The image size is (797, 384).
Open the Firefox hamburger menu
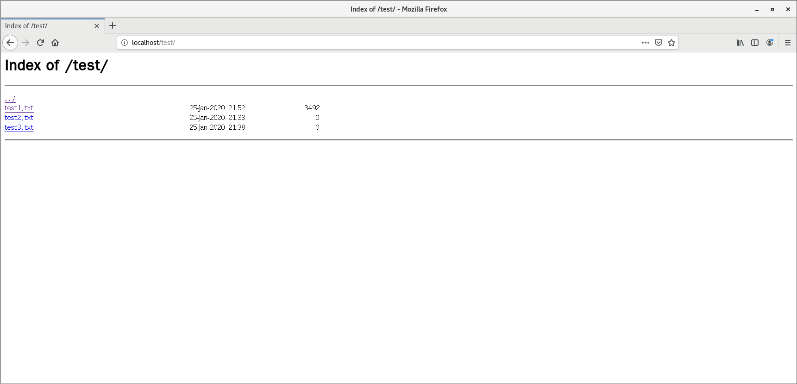click(x=788, y=43)
